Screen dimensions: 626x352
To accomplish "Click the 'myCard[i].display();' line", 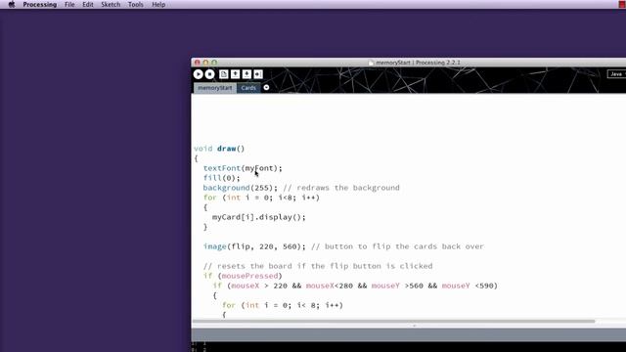I will click(x=258, y=217).
